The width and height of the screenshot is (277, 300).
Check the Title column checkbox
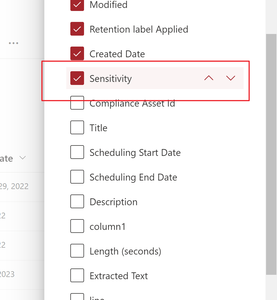77,127
